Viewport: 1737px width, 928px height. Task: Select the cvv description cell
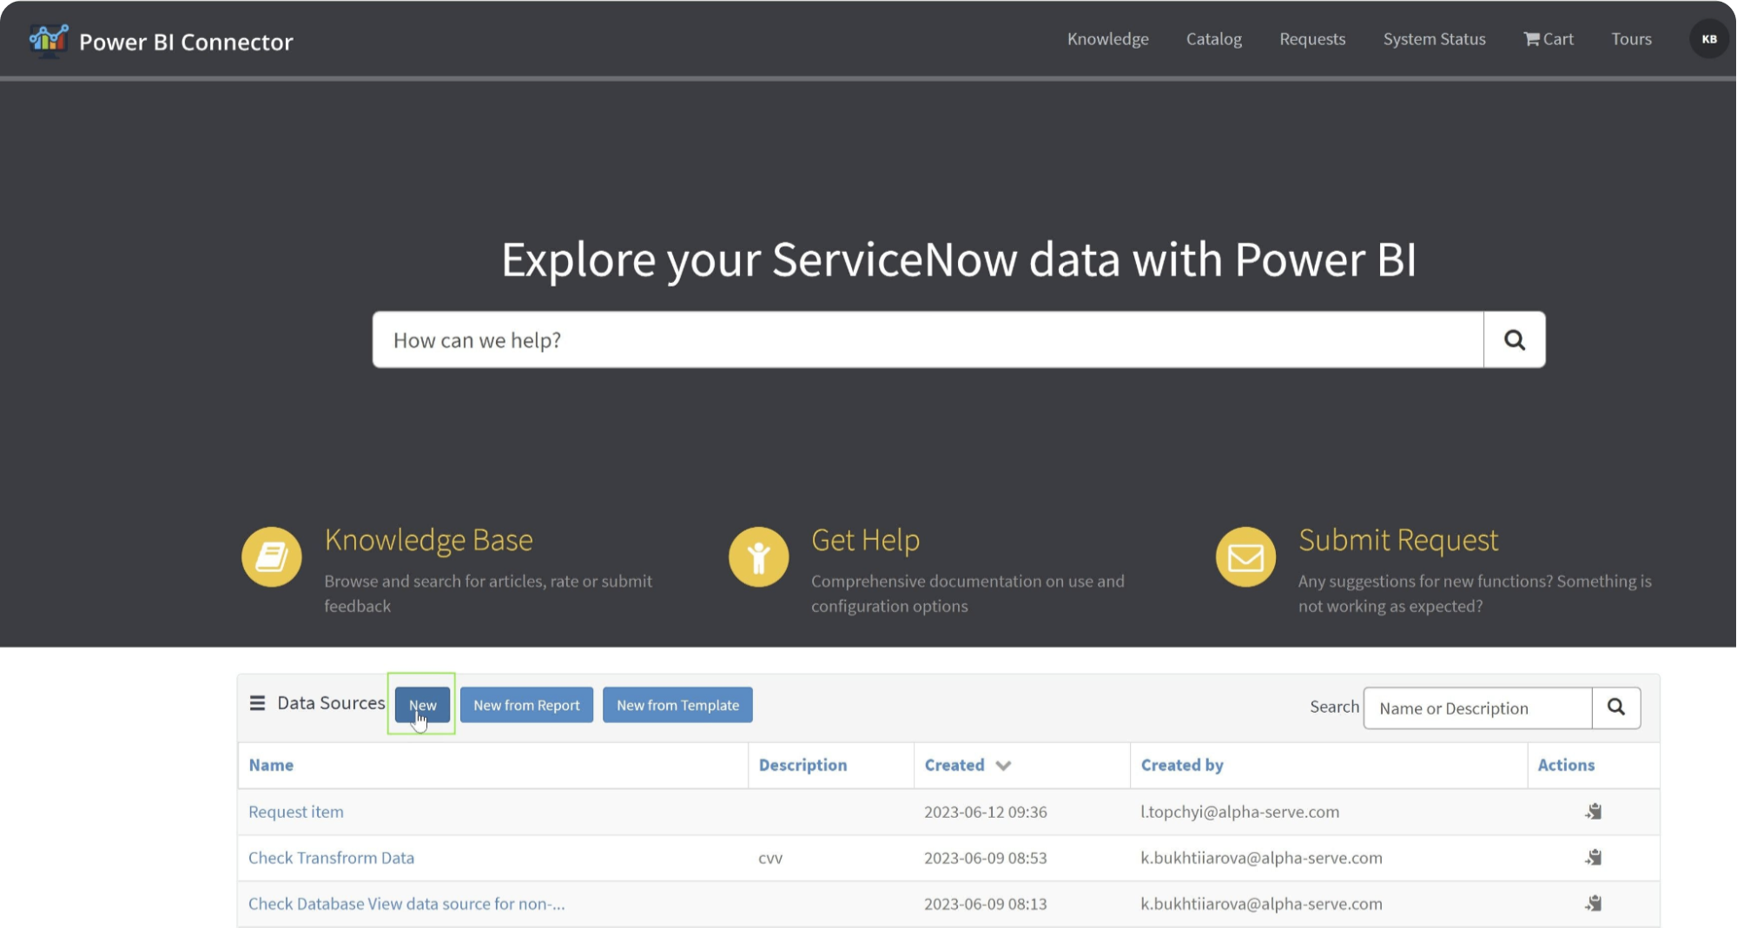770,858
